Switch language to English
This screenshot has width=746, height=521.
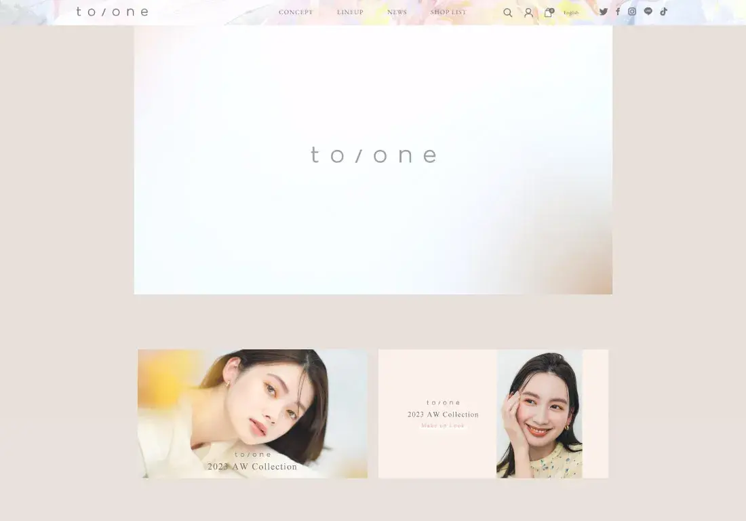pos(571,13)
